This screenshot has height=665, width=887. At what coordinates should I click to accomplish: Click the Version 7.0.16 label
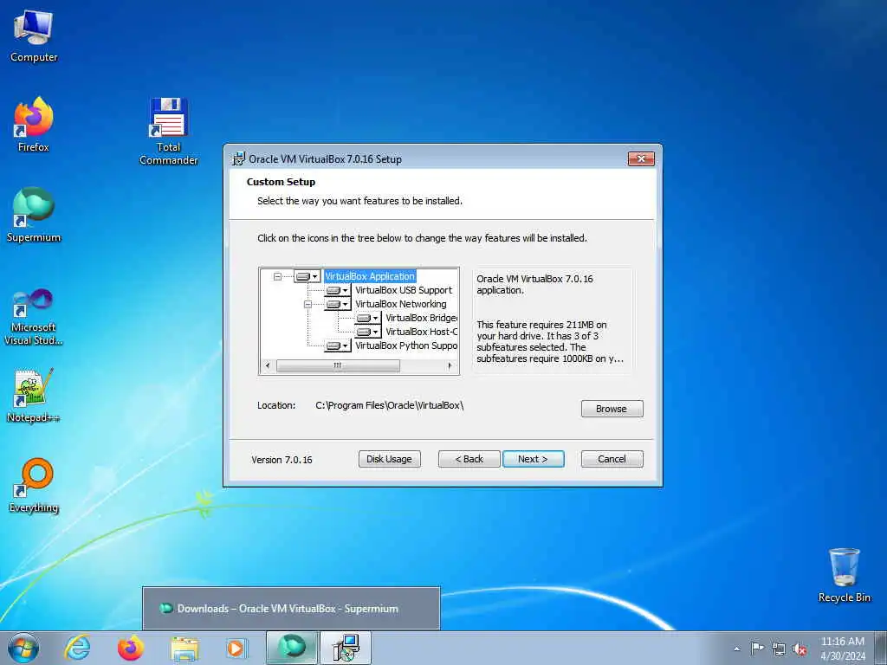pyautogui.click(x=282, y=460)
